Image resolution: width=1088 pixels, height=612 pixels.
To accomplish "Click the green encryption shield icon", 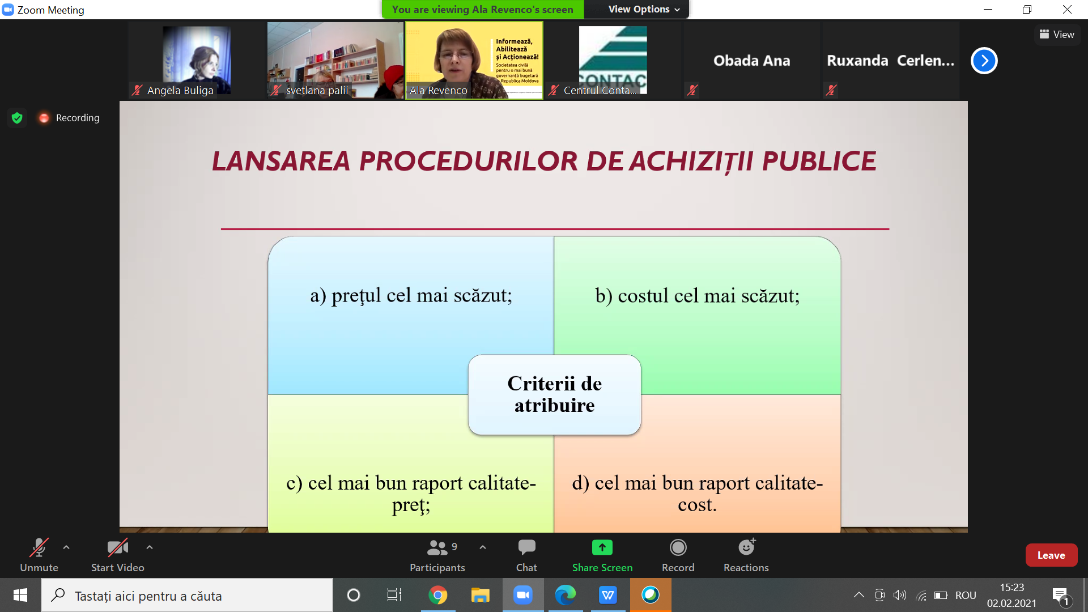I will (17, 118).
